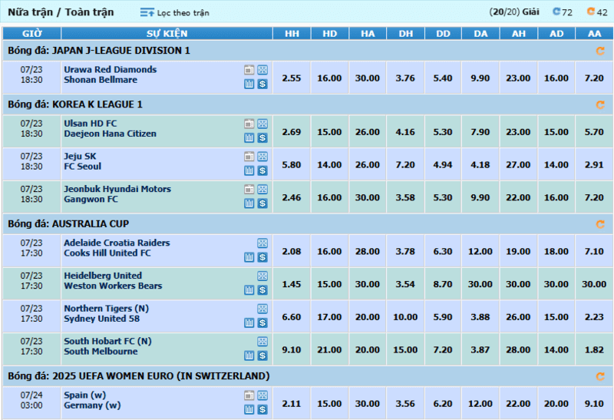Image resolution: width=614 pixels, height=420 pixels.
Task: Click dollar icon for Spain (w) match
Action: pyautogui.click(x=262, y=410)
